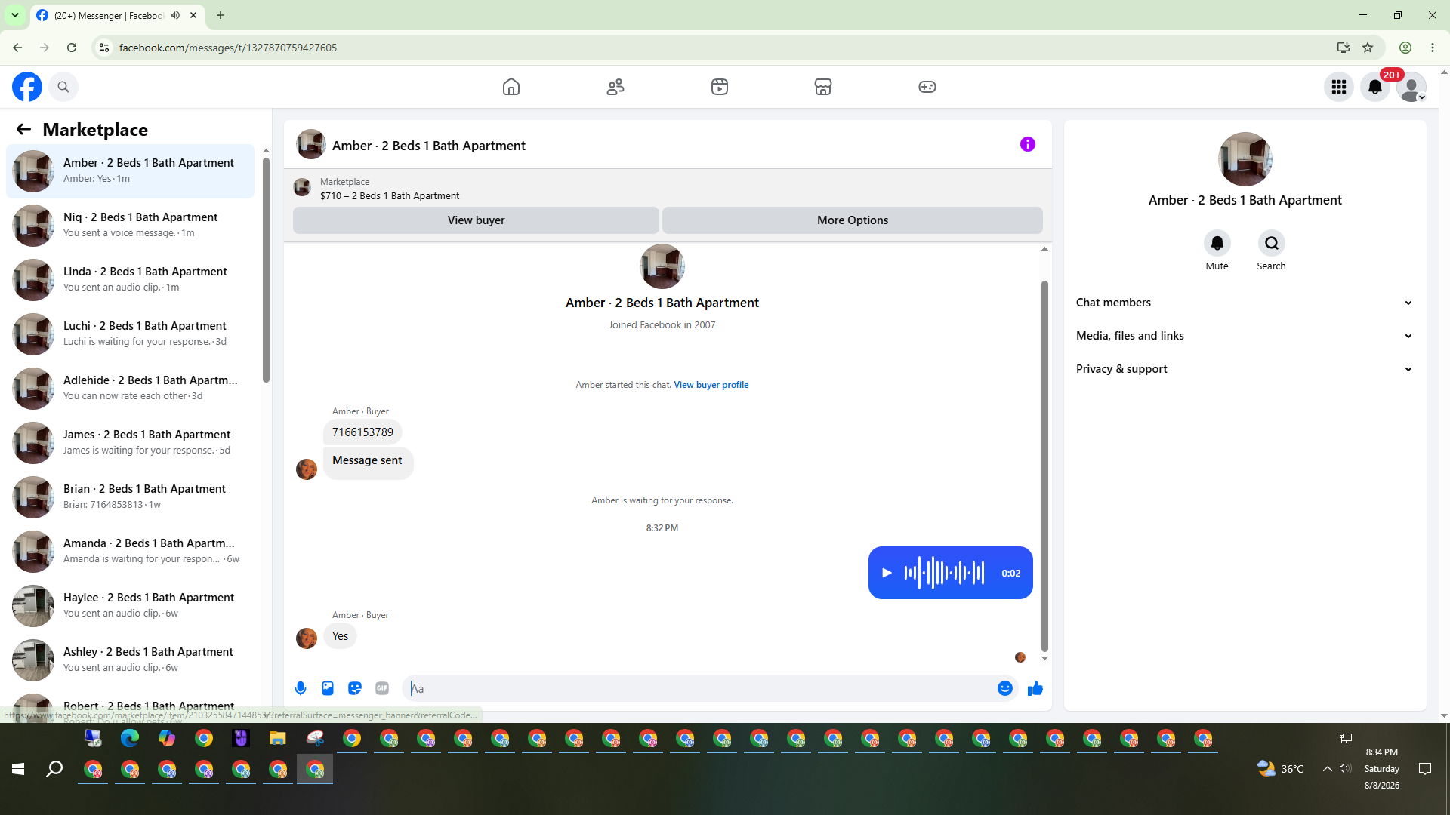
Task: Click the Yes message bubble
Action: click(x=340, y=636)
